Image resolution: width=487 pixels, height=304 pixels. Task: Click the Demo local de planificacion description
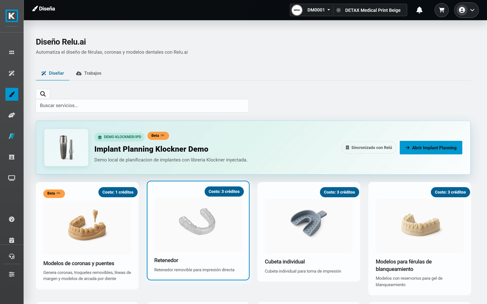[171, 160]
